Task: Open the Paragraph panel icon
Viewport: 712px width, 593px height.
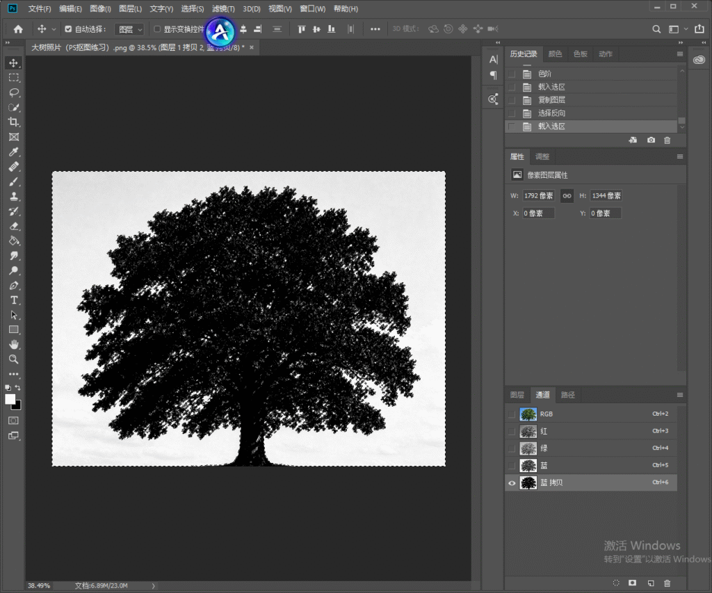Action: tap(494, 75)
